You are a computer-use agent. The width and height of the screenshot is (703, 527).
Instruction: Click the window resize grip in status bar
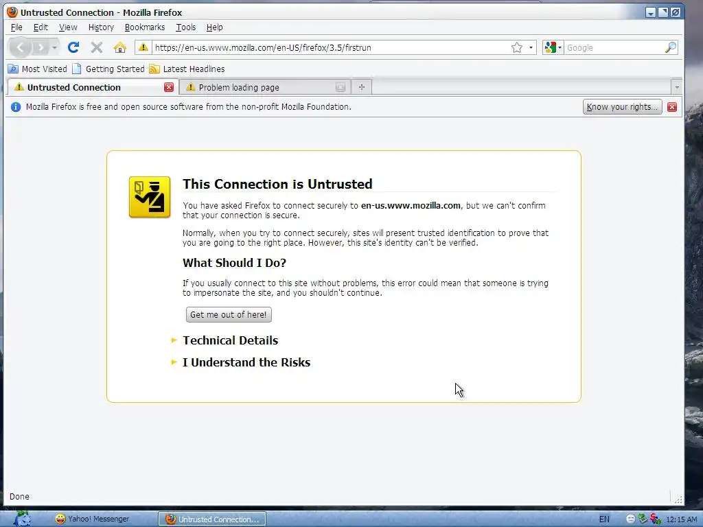pyautogui.click(x=678, y=499)
